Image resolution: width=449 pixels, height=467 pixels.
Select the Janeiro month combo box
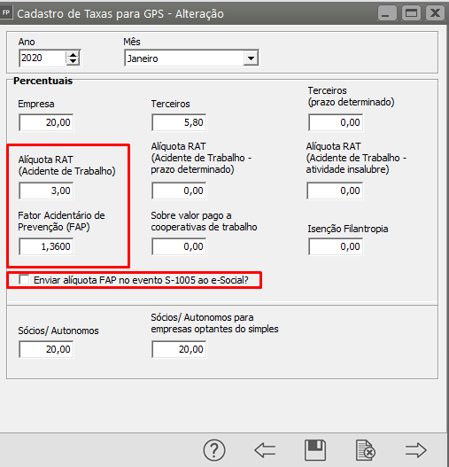(x=191, y=58)
